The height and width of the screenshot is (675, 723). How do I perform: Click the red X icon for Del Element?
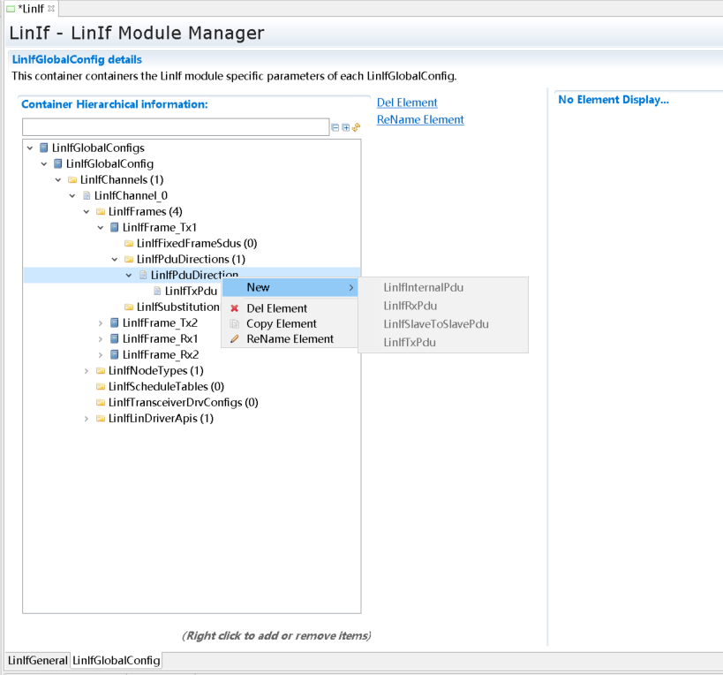click(x=235, y=308)
